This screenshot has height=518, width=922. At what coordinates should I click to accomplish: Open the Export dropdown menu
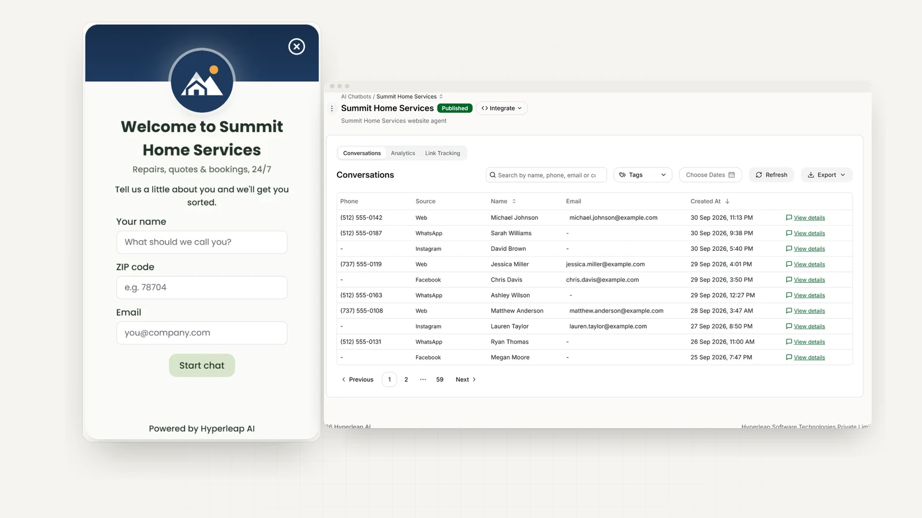[x=826, y=175]
